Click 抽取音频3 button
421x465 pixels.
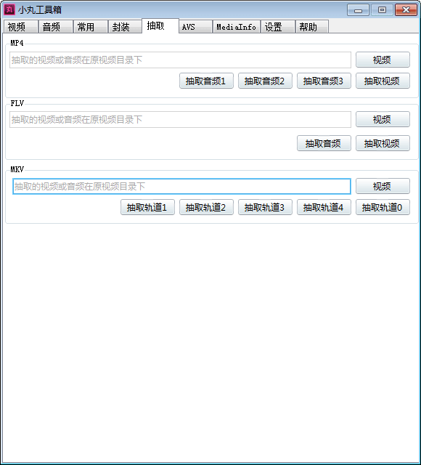[324, 81]
